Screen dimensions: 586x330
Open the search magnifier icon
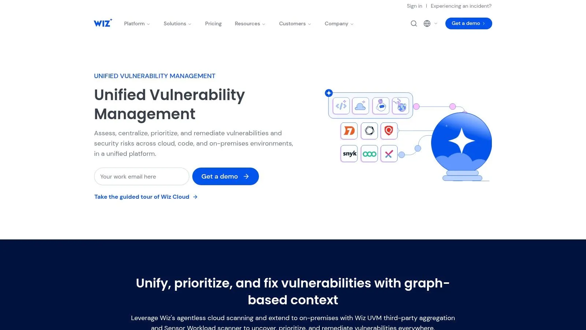coord(414,23)
